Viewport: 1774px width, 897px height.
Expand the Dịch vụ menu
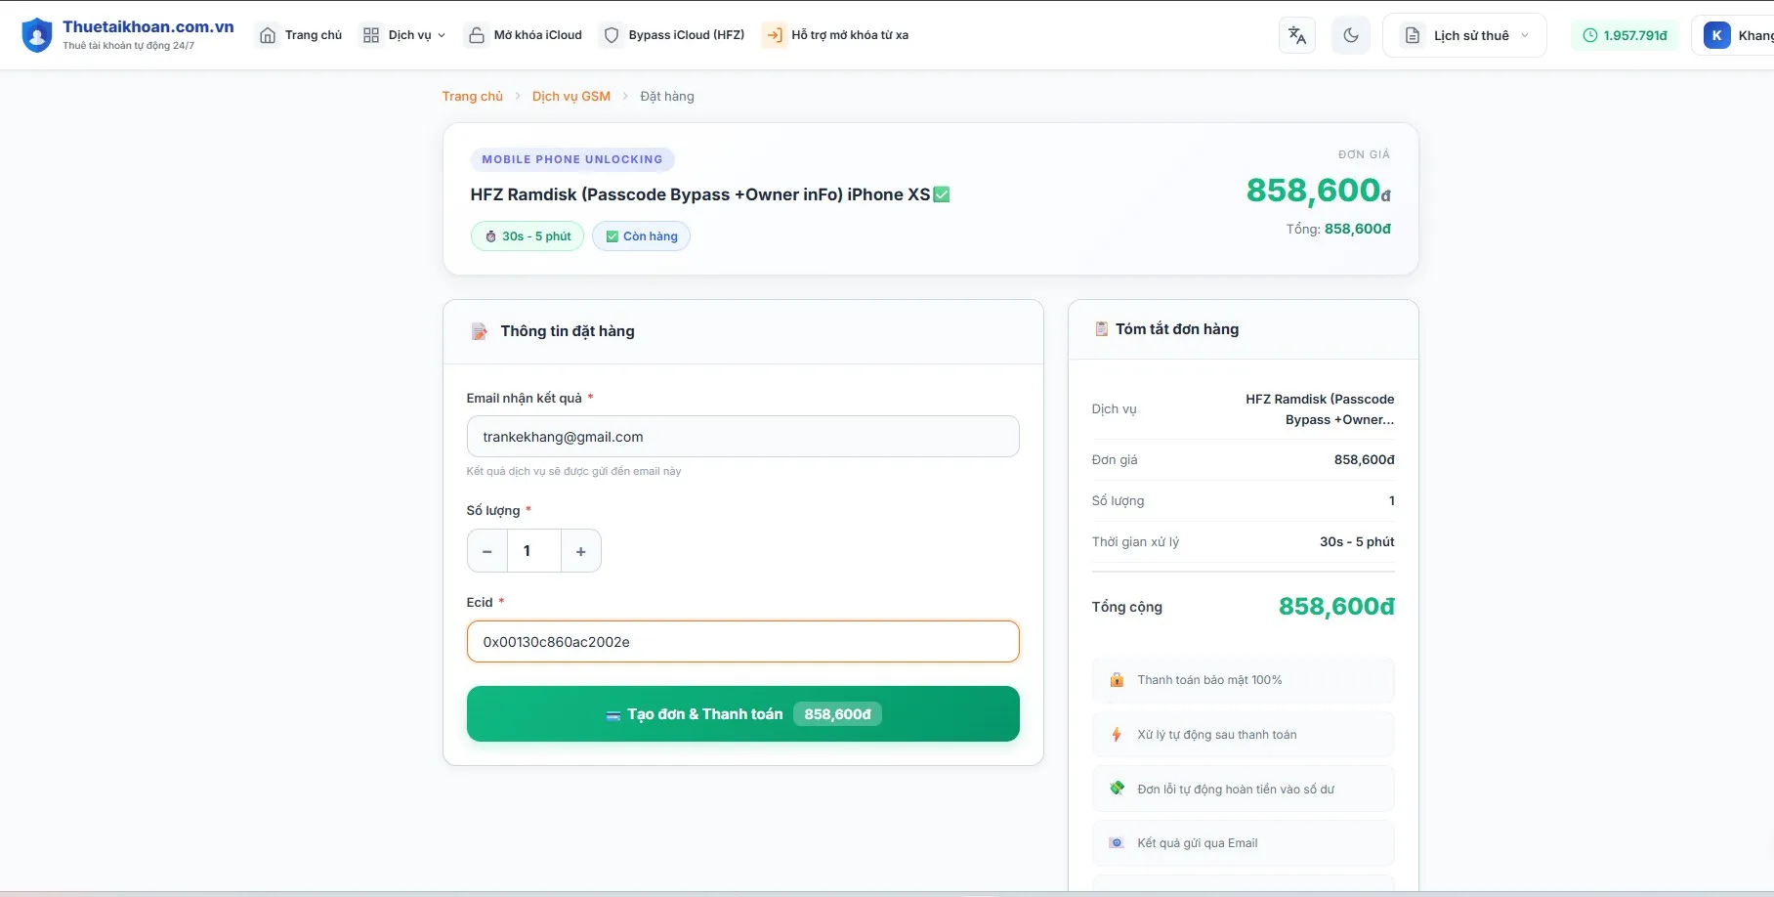(403, 35)
